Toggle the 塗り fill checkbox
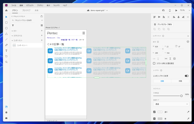The height and width of the screenshot is (124, 194). [x=154, y=112]
